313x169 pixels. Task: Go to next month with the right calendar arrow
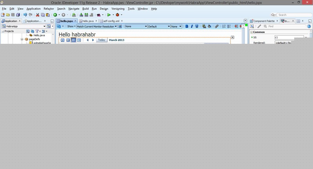pos(93,40)
